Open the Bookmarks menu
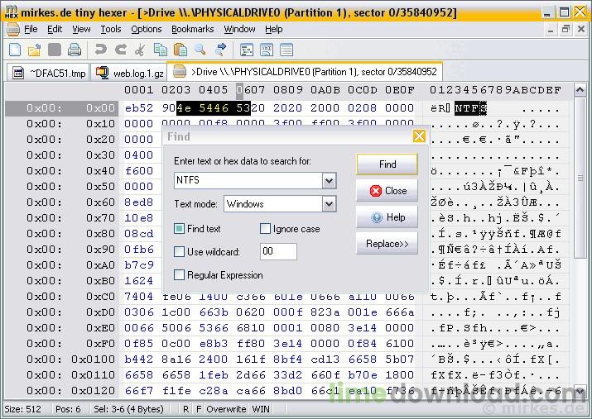592x419 pixels. (192, 29)
